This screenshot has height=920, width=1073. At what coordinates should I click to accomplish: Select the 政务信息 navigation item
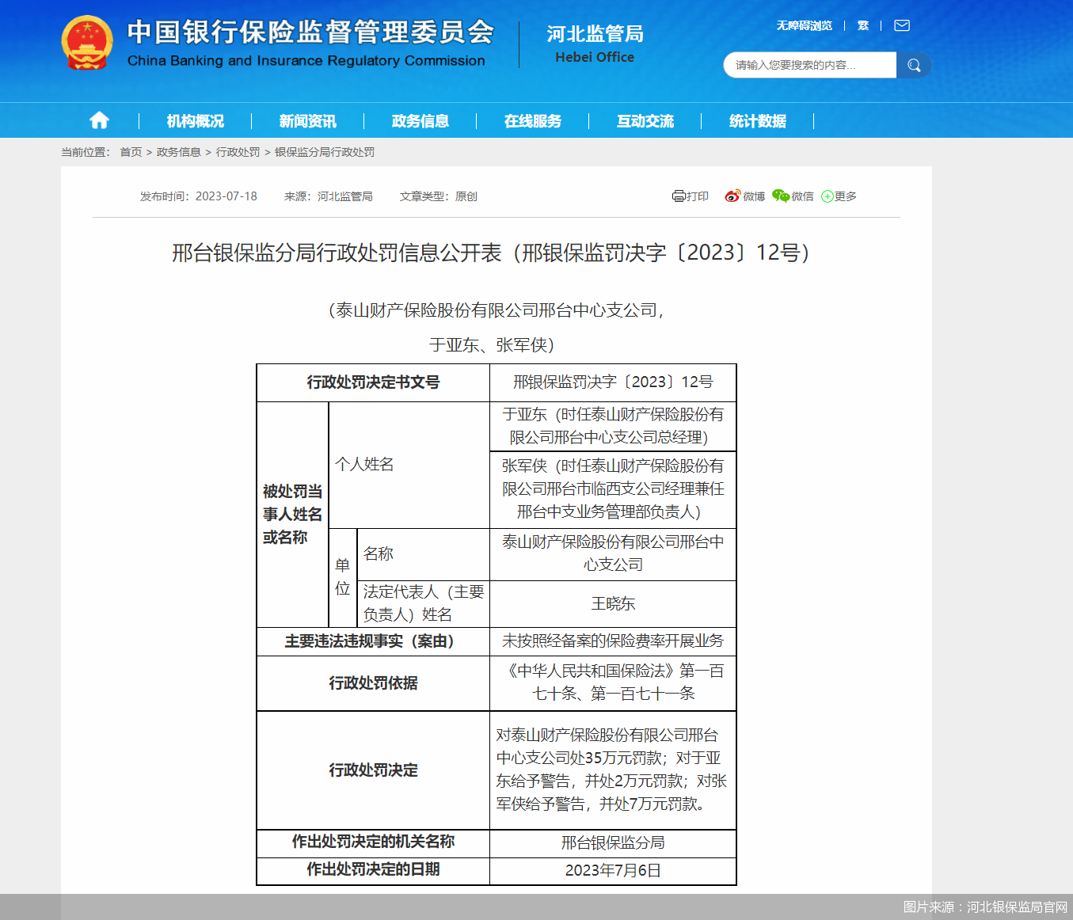click(x=420, y=120)
